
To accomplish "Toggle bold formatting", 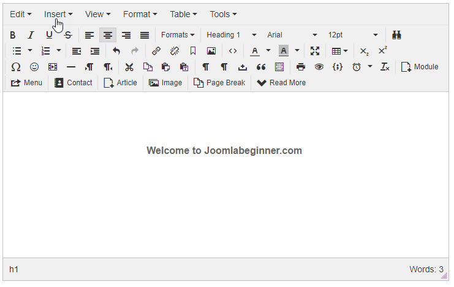I will 12,35.
